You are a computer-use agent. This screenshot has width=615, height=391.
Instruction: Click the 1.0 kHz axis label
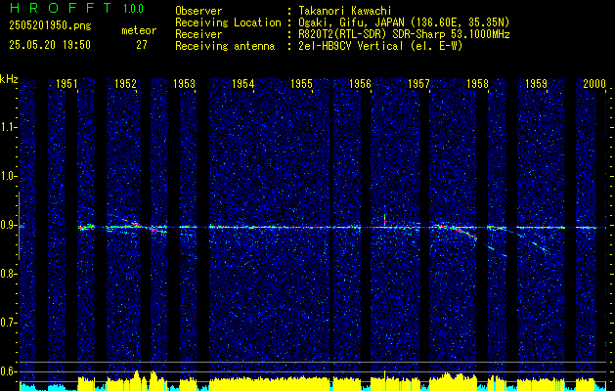(8, 176)
